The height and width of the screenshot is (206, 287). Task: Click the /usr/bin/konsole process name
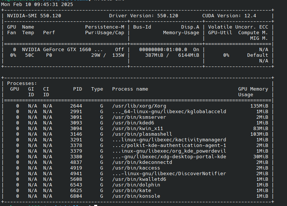click(136, 196)
